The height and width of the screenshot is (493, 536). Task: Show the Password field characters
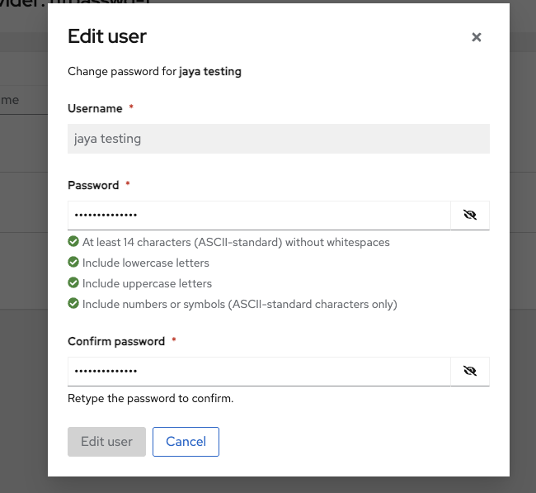tap(470, 215)
